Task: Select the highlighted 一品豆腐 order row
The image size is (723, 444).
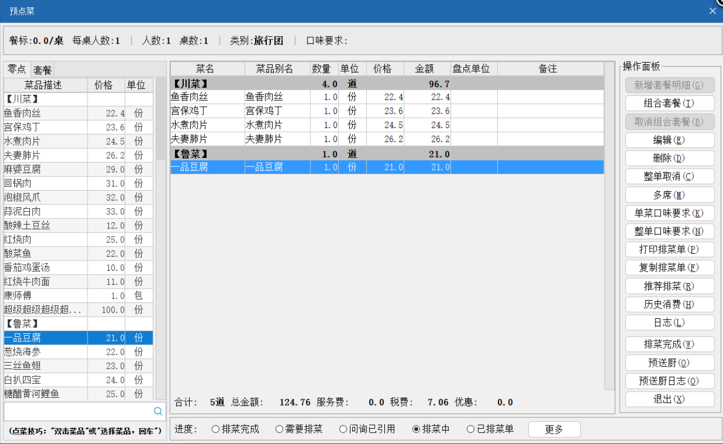Action: click(x=387, y=167)
